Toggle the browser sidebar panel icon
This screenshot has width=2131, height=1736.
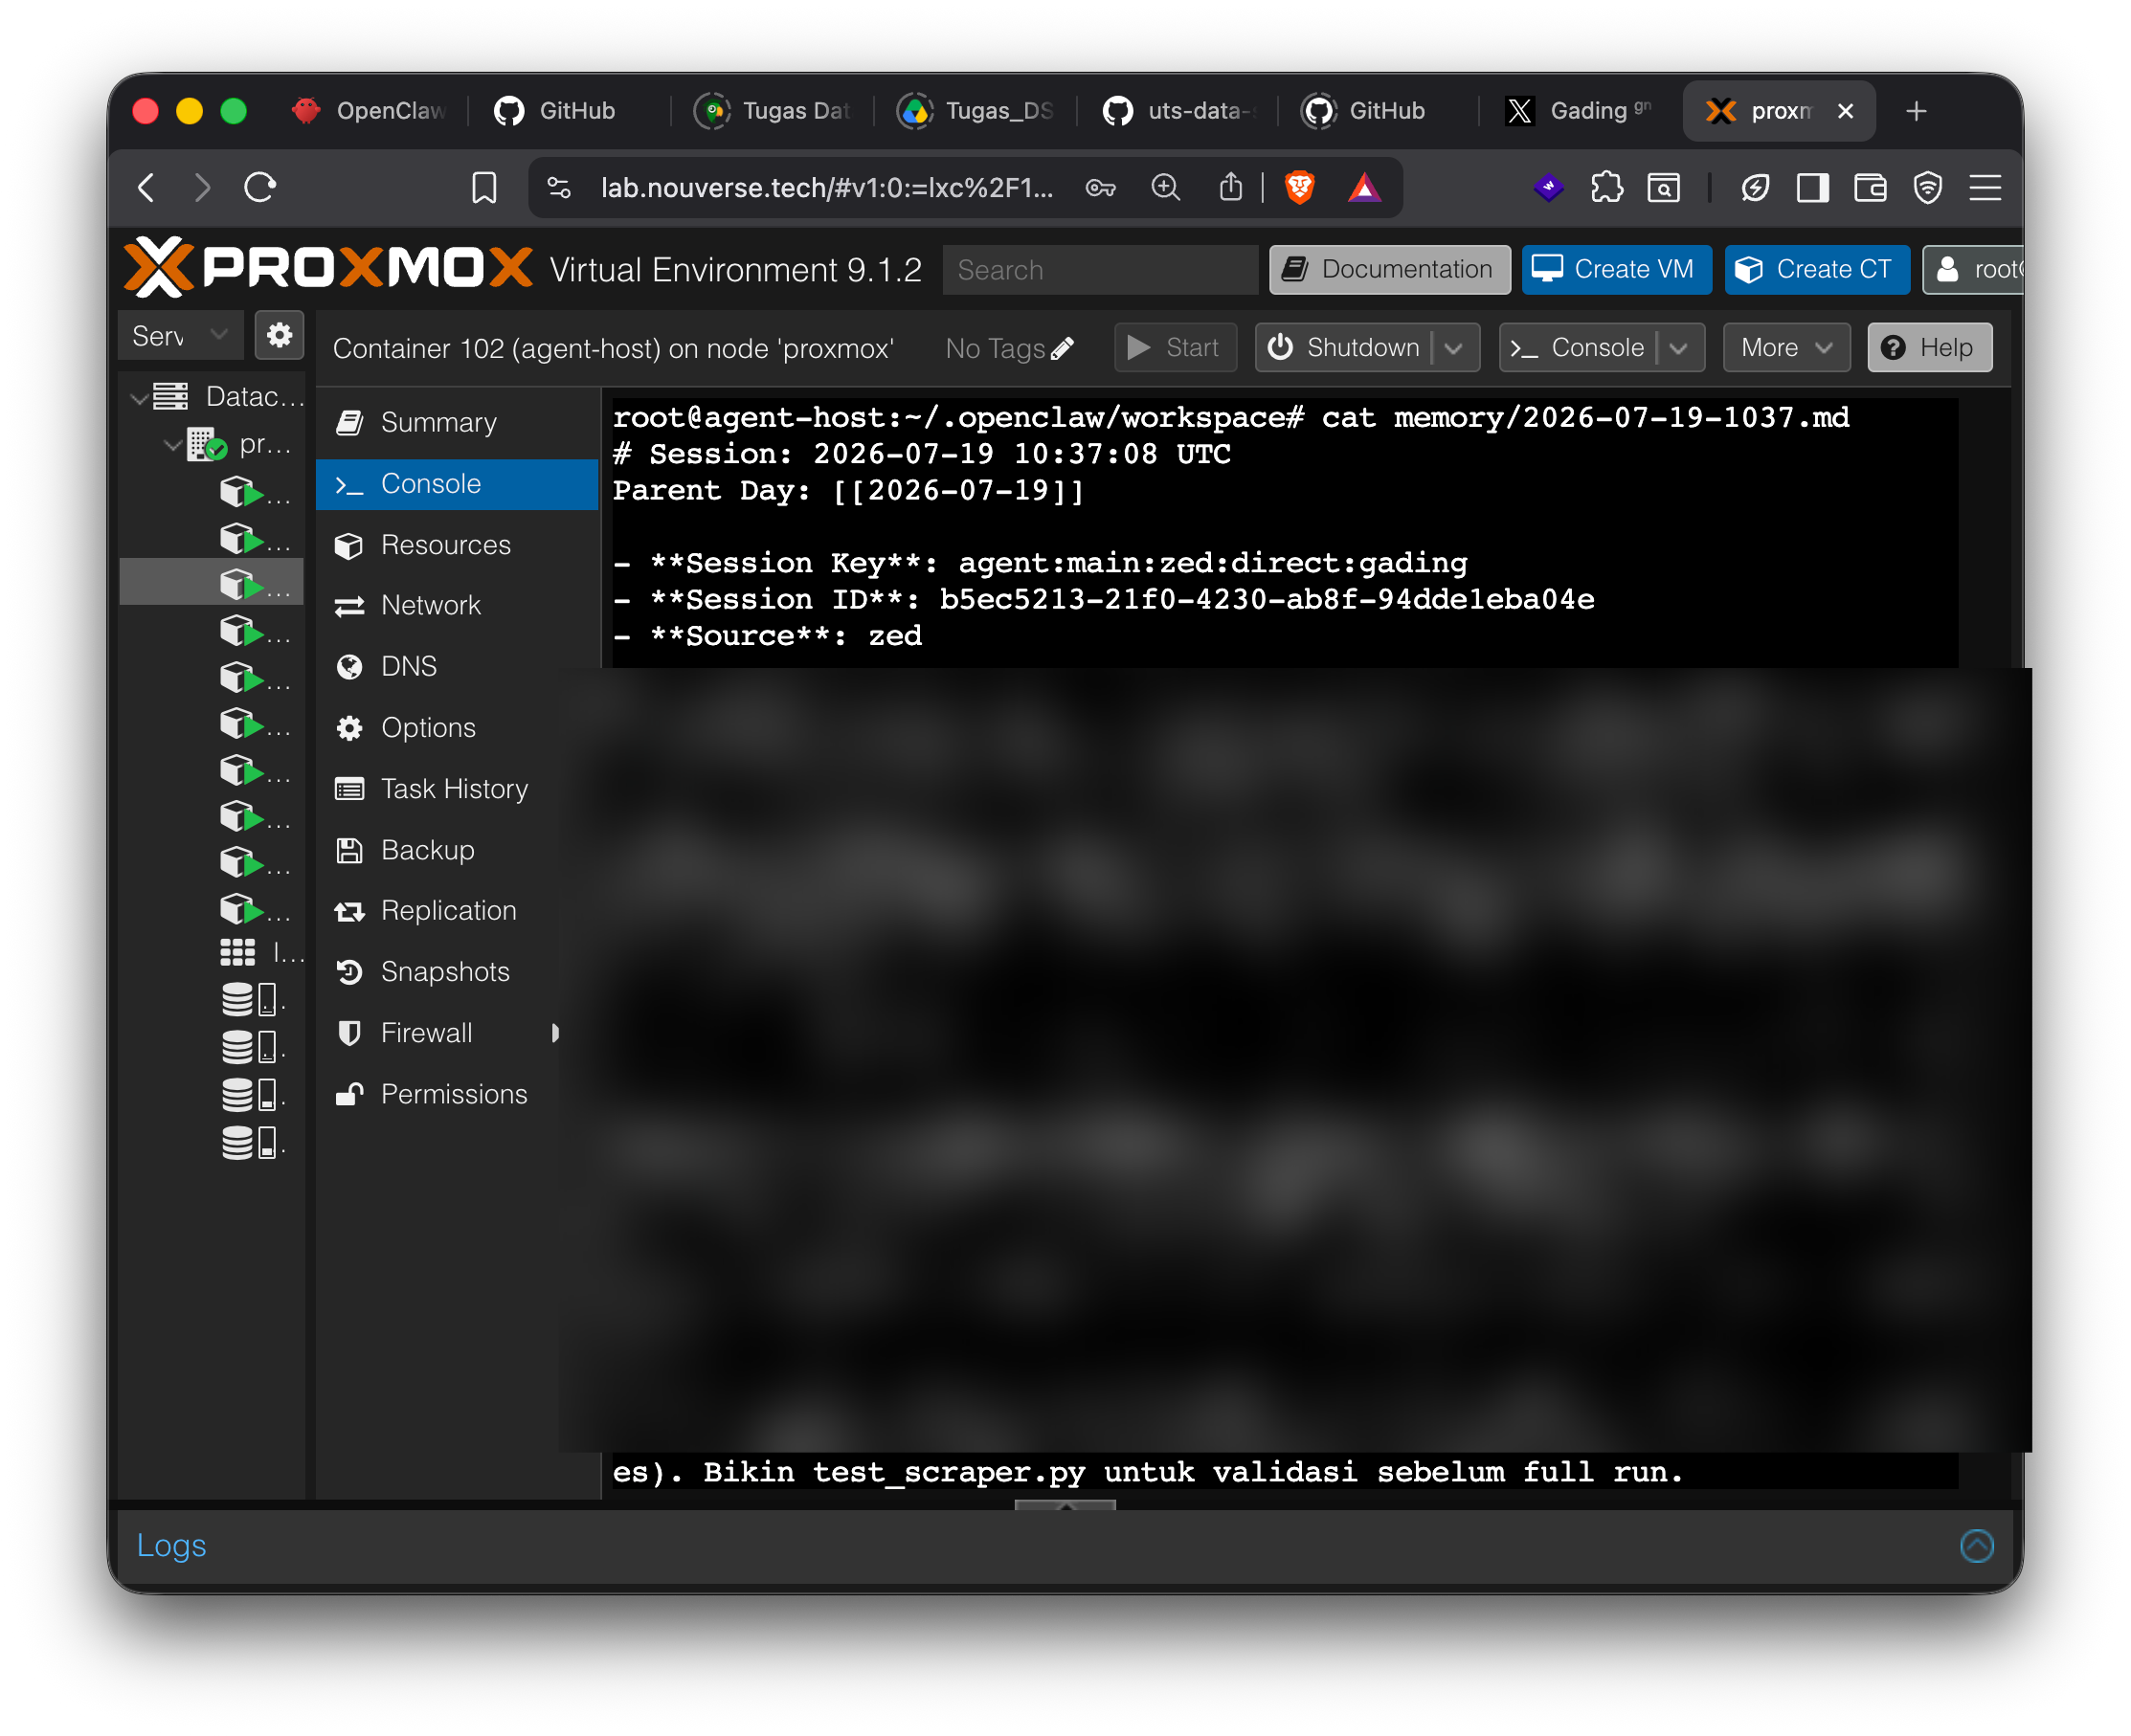(1813, 187)
